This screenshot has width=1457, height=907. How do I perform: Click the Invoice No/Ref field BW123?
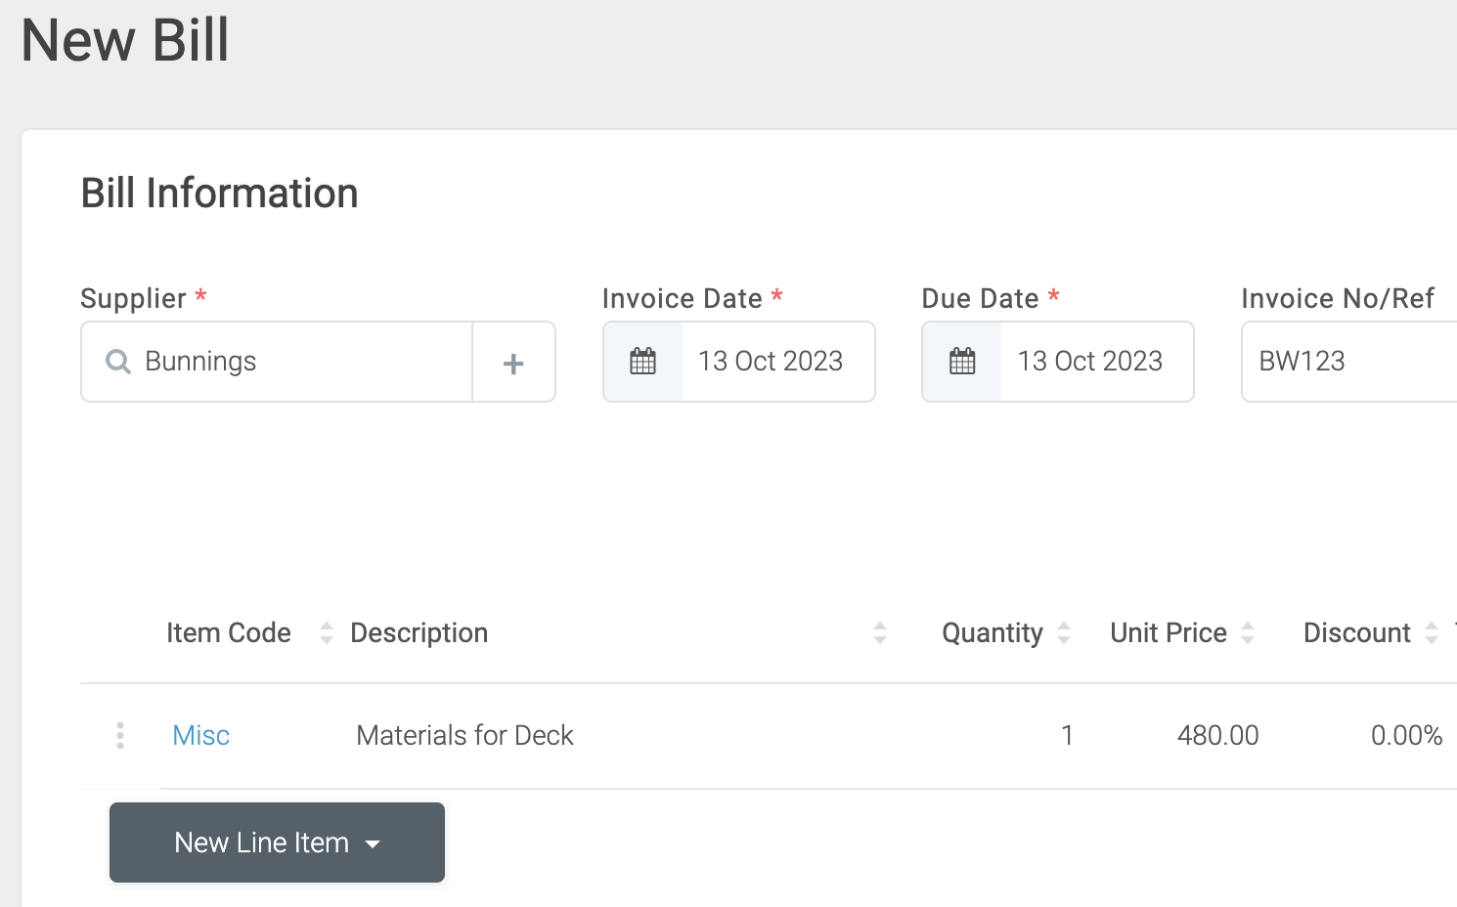point(1349,362)
